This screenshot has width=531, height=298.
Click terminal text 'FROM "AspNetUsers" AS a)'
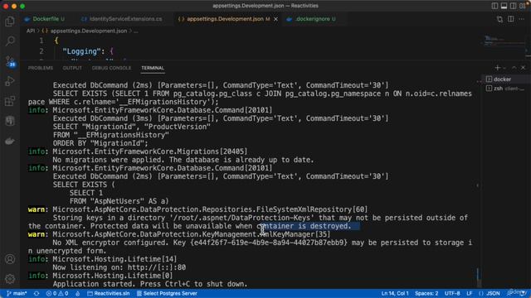(119, 201)
